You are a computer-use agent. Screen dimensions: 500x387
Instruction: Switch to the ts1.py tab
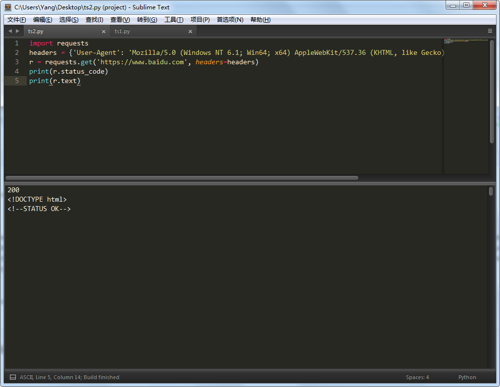122,32
